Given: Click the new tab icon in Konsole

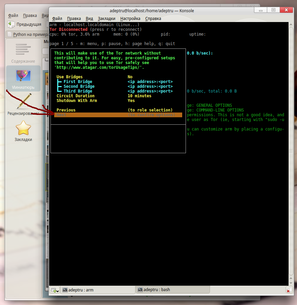Looking at the screenshot, I should tap(54, 290).
